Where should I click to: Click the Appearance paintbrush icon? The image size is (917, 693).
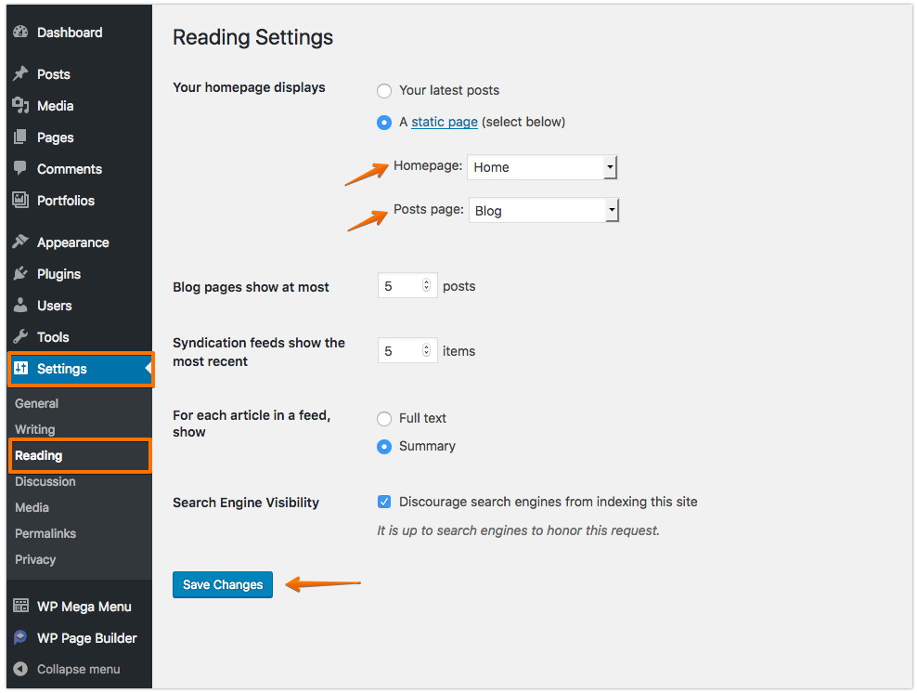[20, 242]
